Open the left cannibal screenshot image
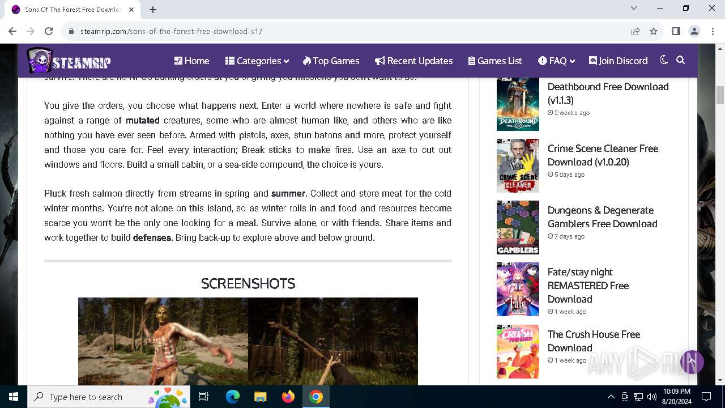This screenshot has height=408, width=725. click(x=163, y=341)
